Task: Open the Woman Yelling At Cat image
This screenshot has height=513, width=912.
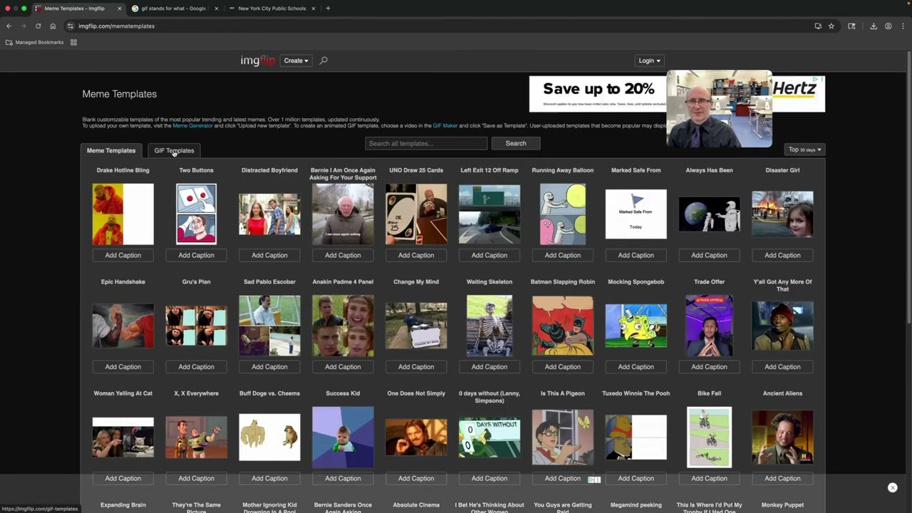Action: pos(123,437)
